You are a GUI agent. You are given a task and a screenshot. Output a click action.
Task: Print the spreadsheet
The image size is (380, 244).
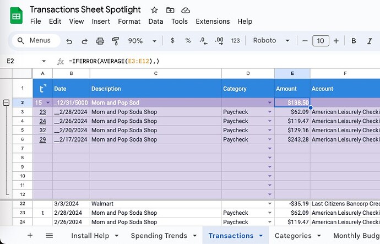[x=100, y=41]
